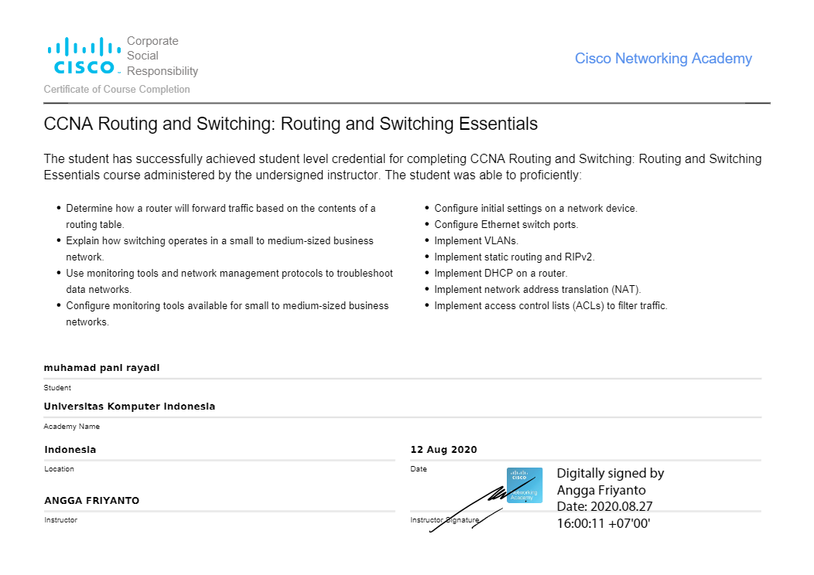
Task: Click the Certificate of Course Completion label
Action: [117, 89]
